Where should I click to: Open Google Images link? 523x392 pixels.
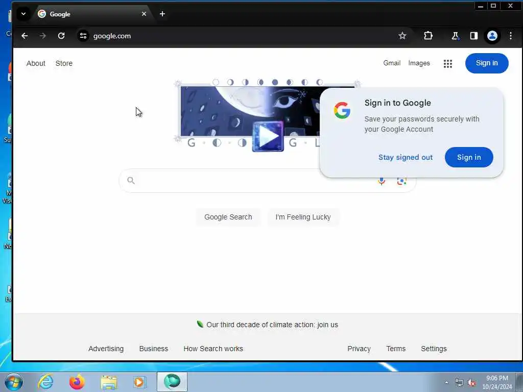[x=419, y=63]
